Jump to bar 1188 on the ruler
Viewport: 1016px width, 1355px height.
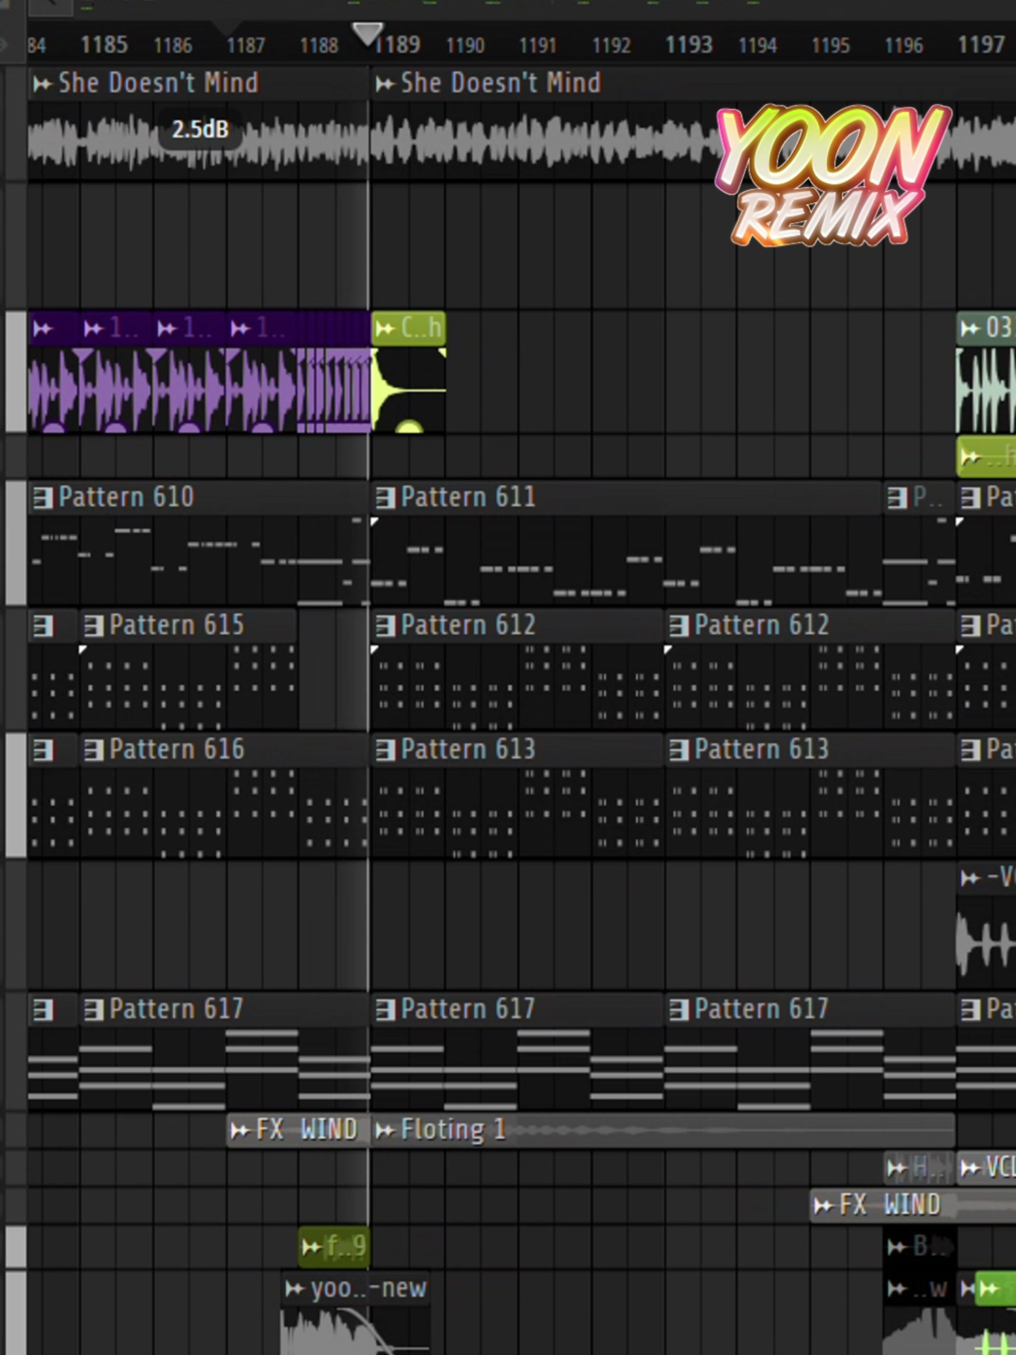click(319, 45)
